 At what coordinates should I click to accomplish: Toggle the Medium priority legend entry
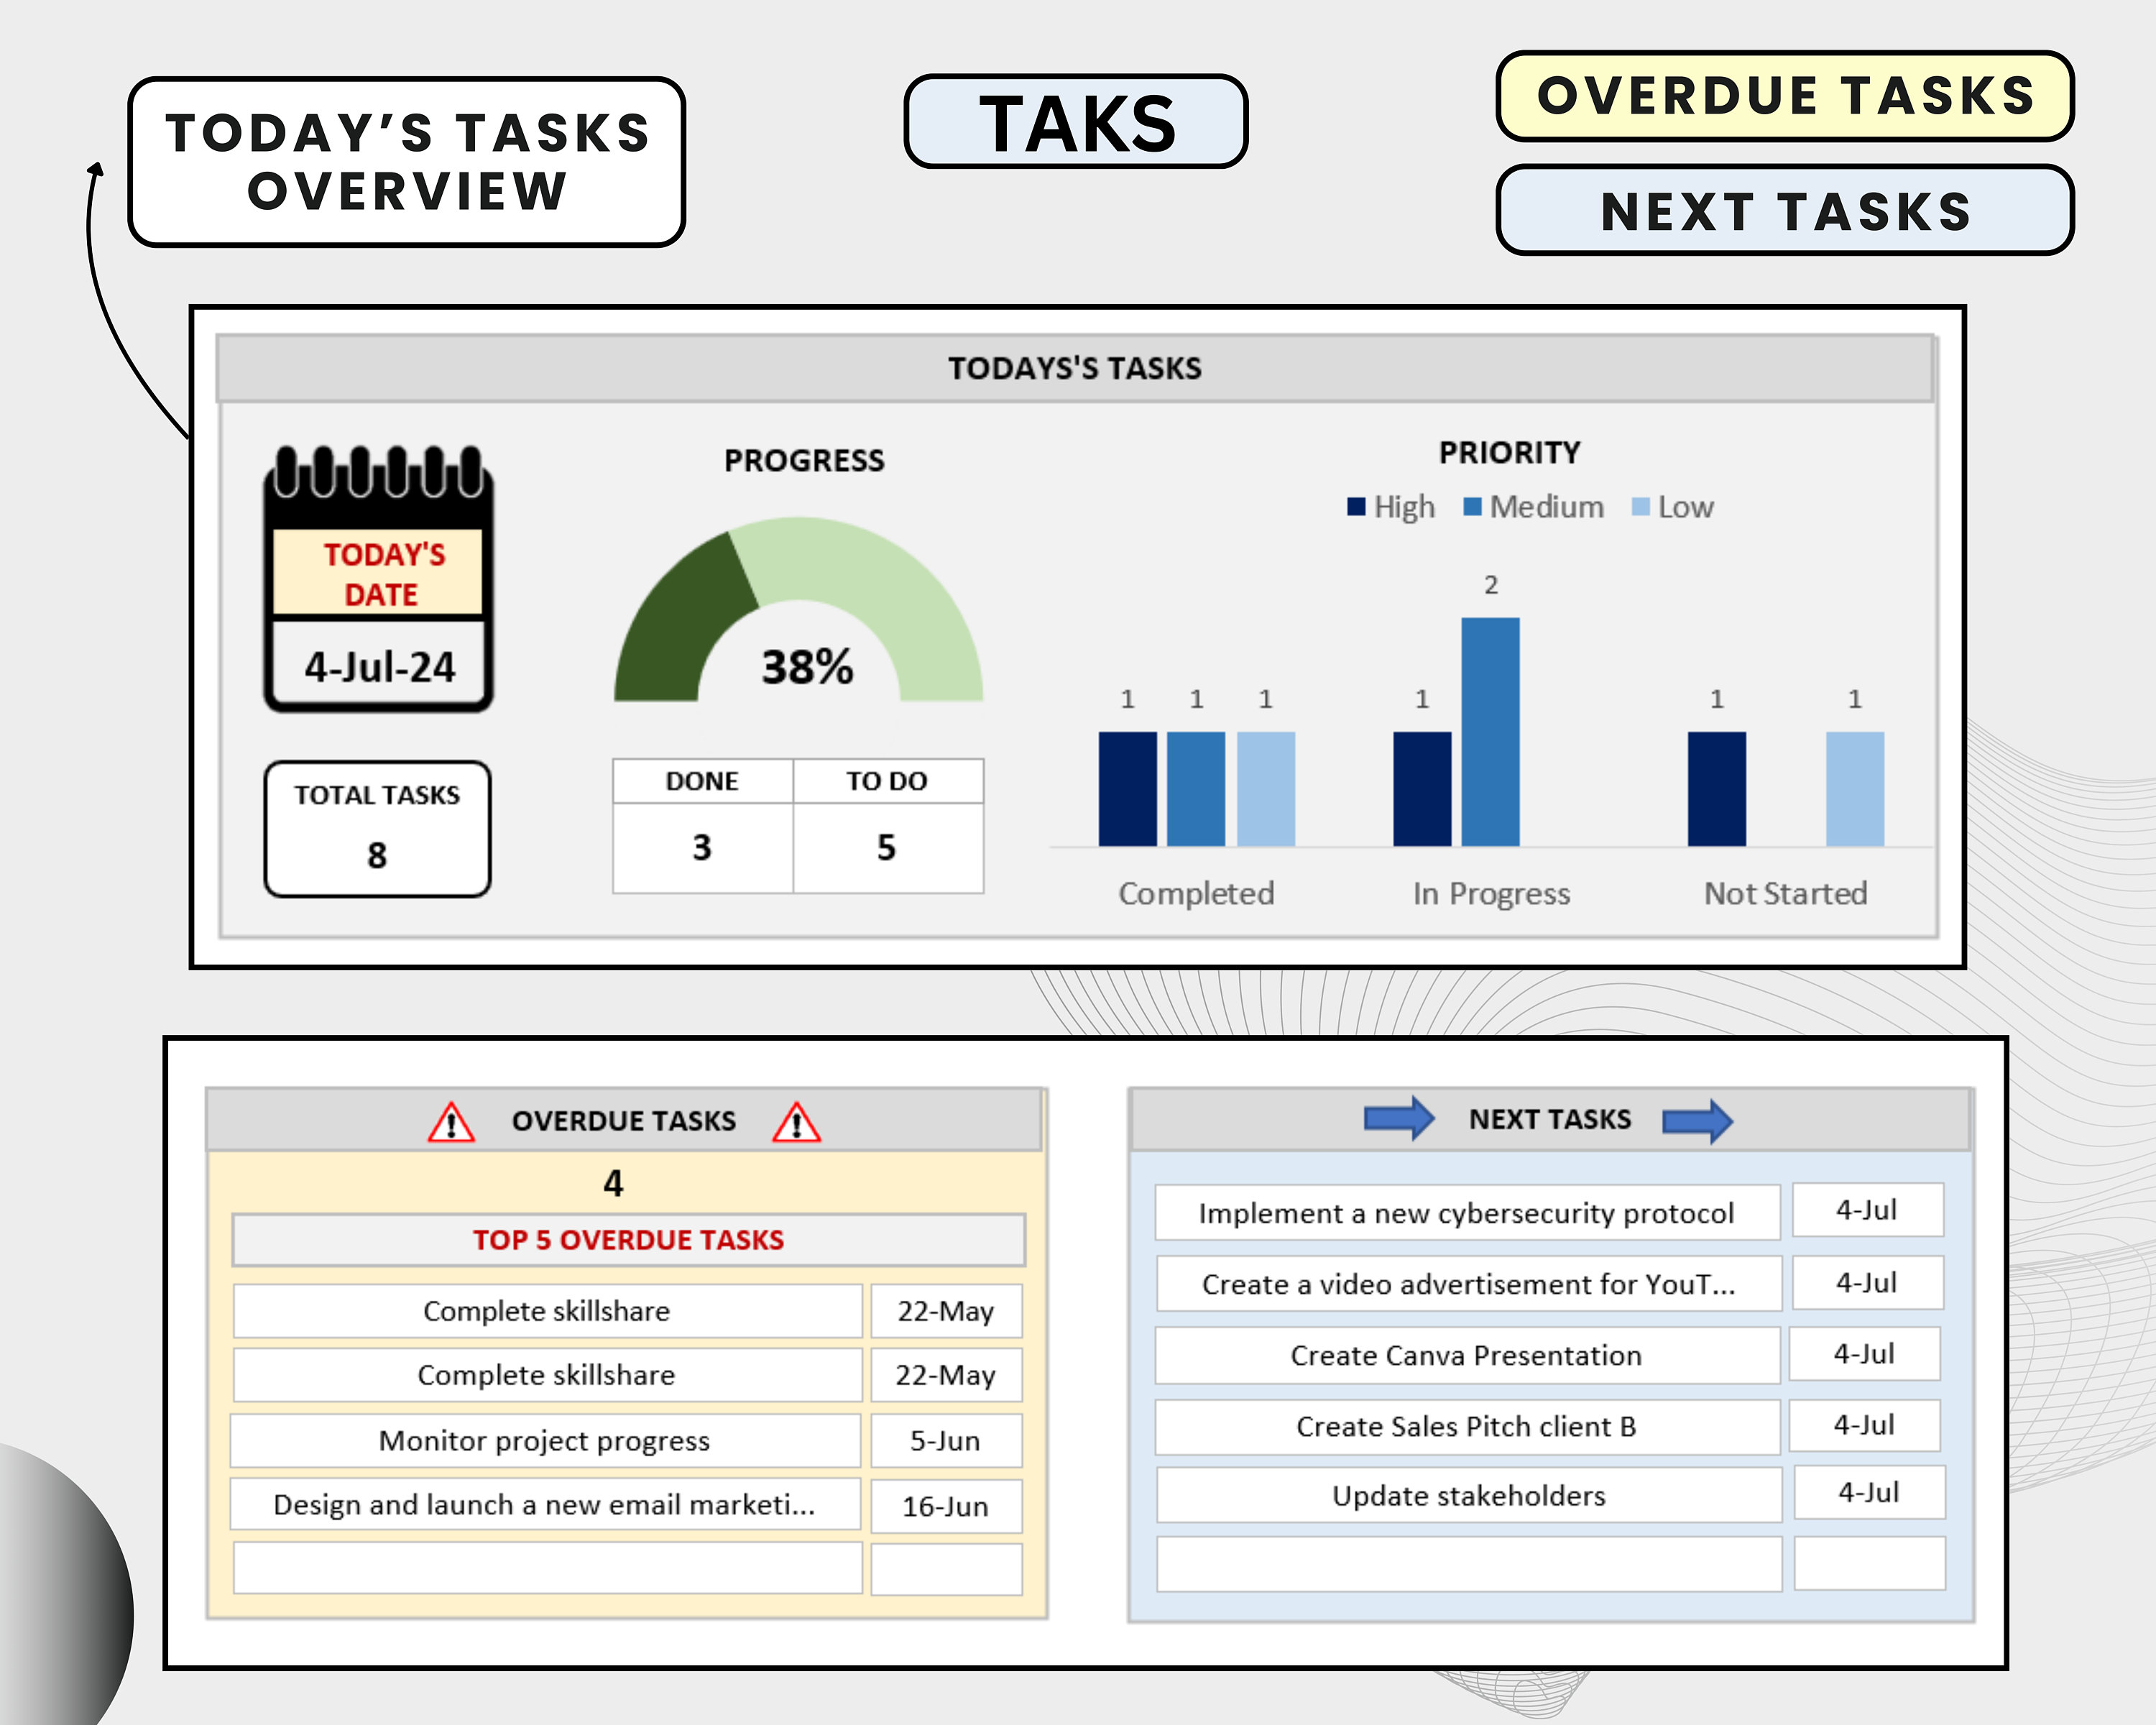[x=1533, y=507]
